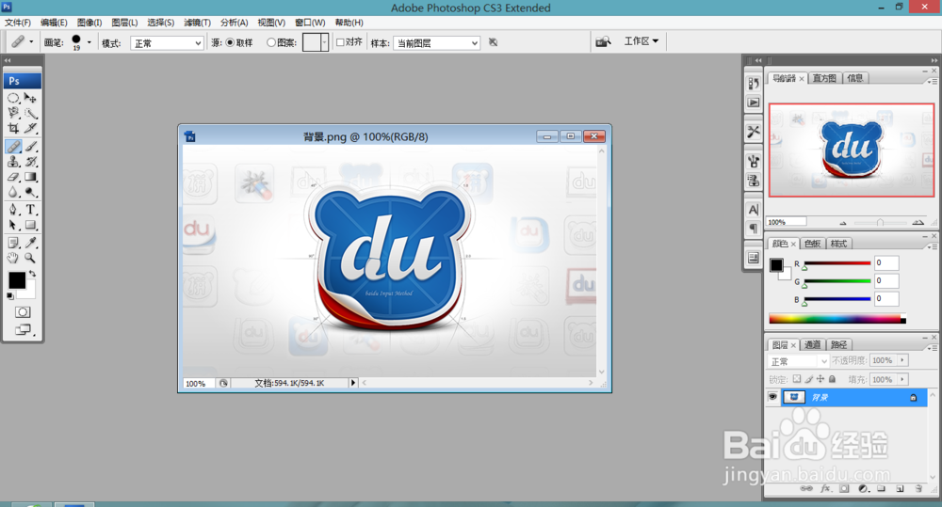Click the document zoom percentage field

(x=198, y=383)
